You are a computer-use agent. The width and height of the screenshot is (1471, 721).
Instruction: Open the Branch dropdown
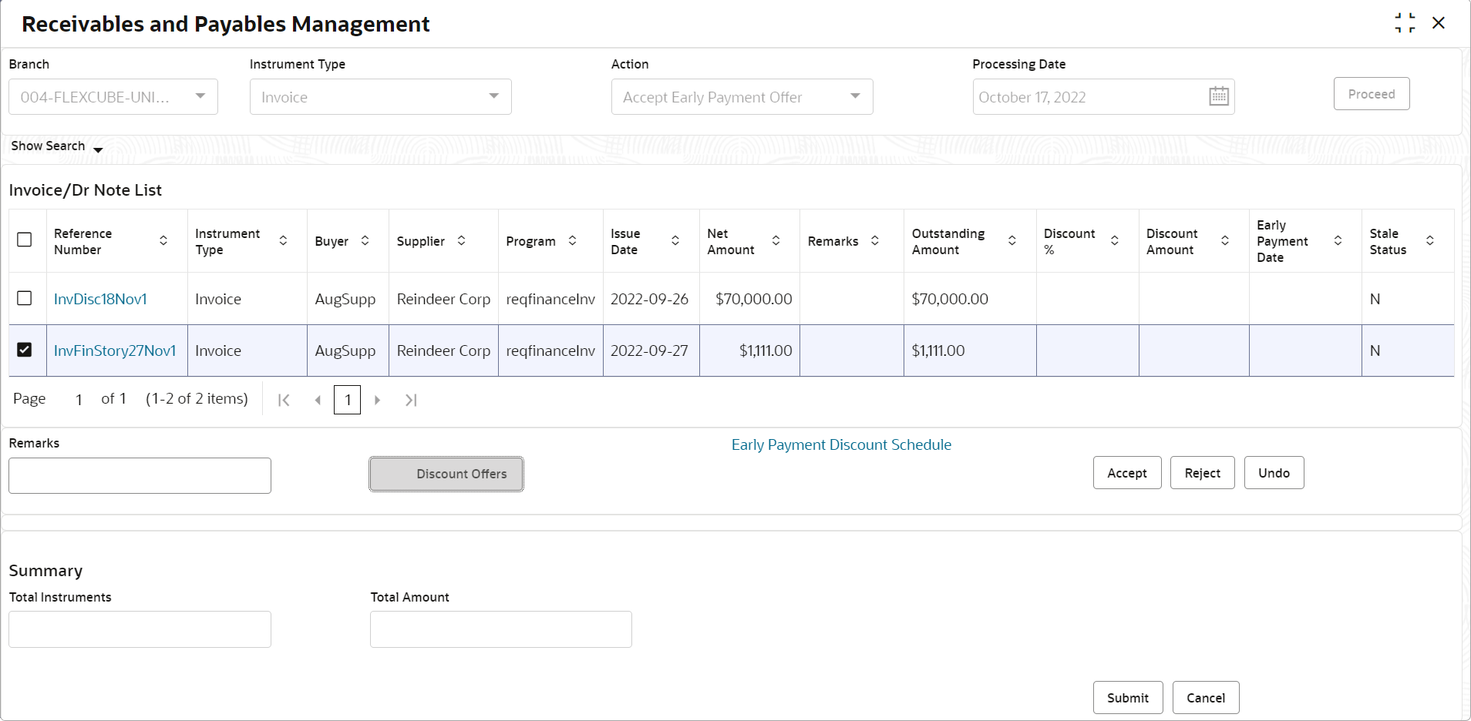(113, 97)
